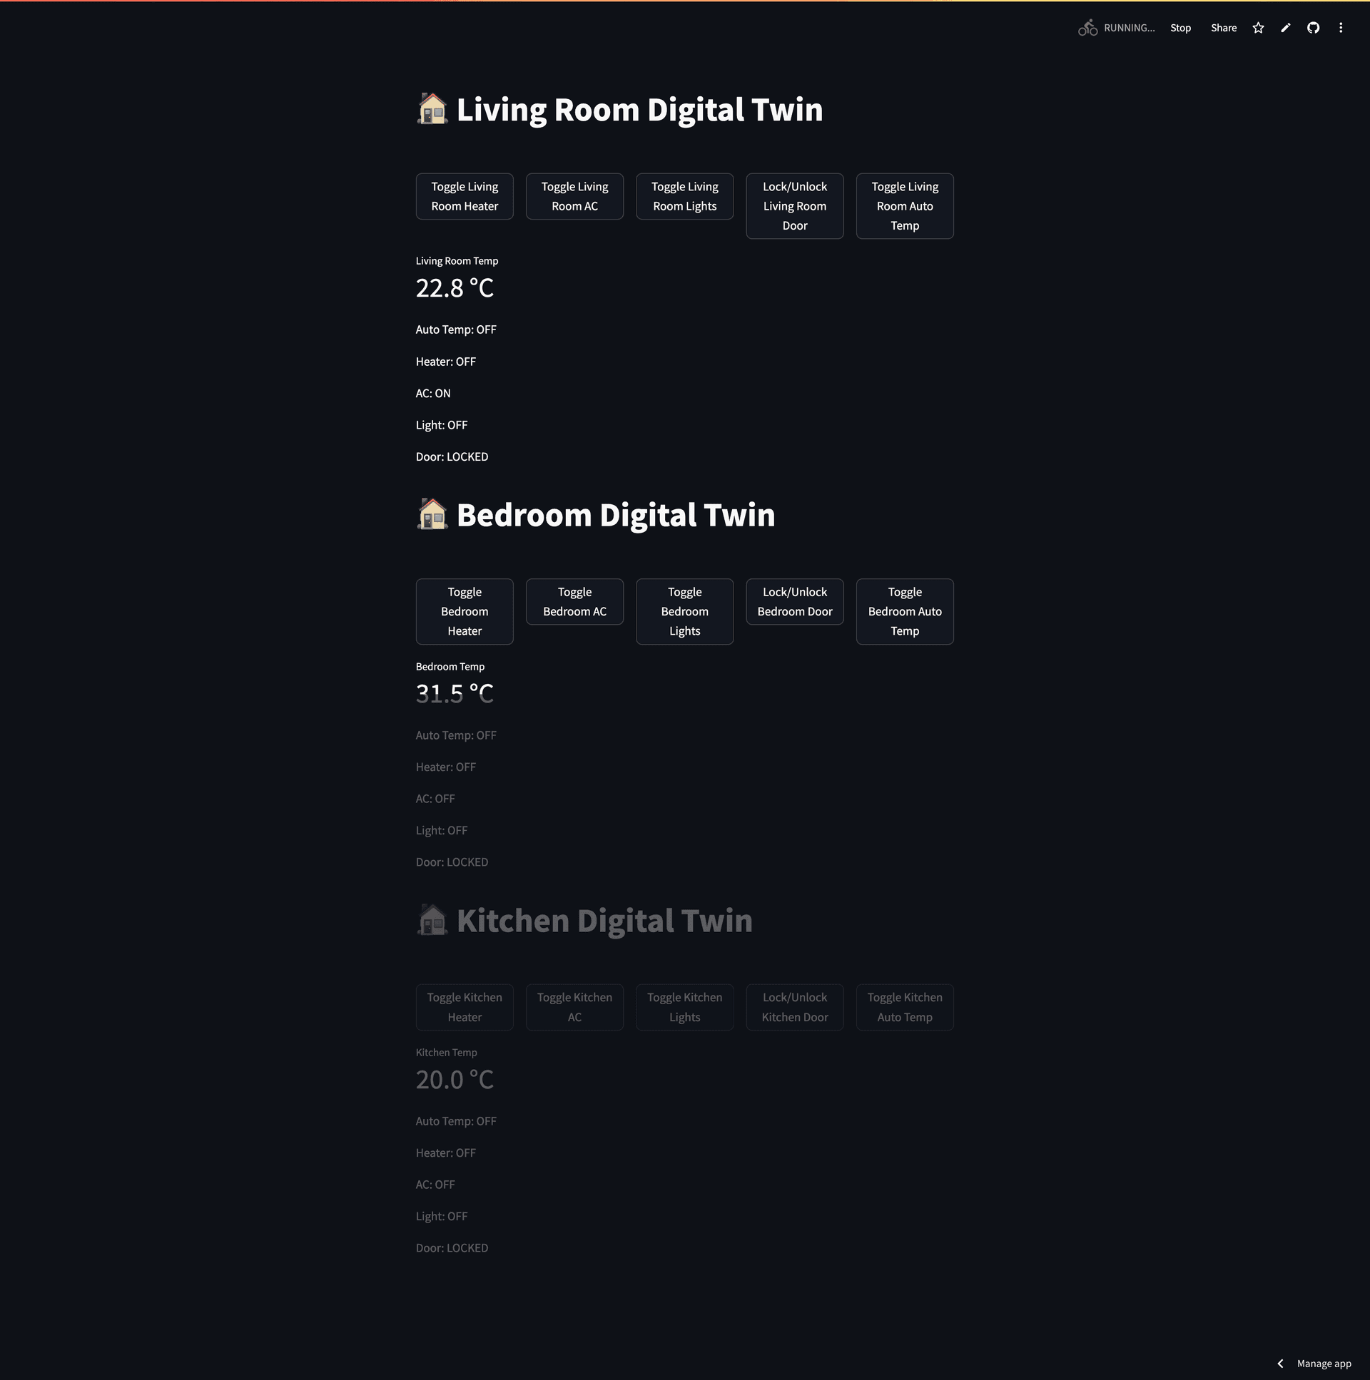Collapse the Manage app panel chevron

tap(1282, 1363)
